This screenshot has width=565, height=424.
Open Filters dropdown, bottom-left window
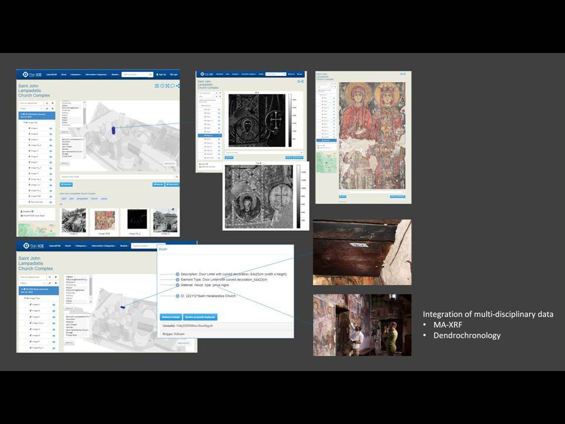click(x=32, y=283)
